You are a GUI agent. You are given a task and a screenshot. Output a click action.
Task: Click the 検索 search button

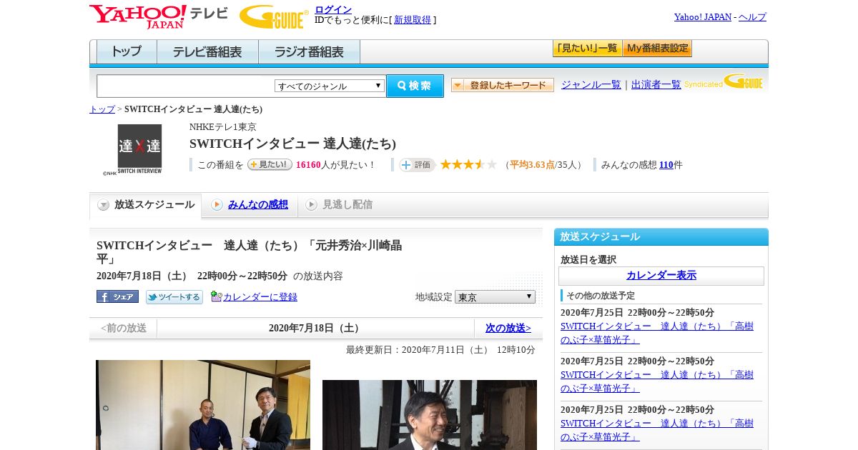(x=415, y=86)
